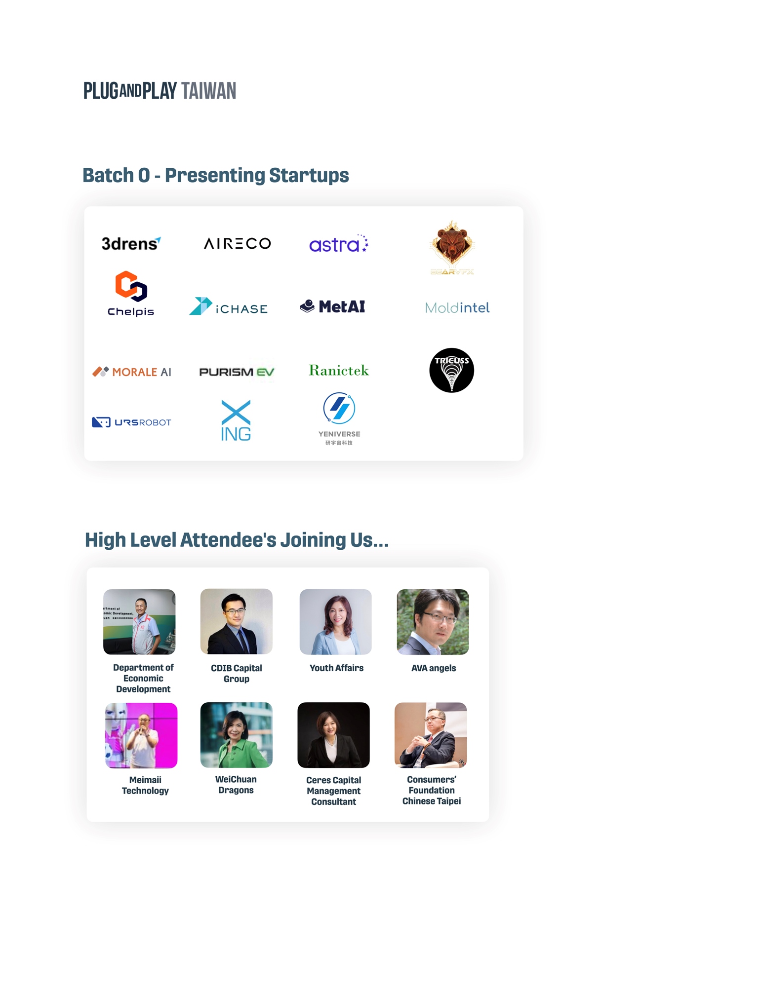Click the Chelpis orange hexagon logo
Screen dimensions: 763x987
[131, 293]
